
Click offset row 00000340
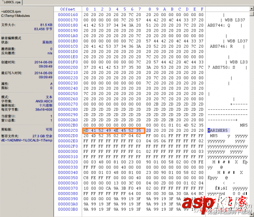click(68, 172)
